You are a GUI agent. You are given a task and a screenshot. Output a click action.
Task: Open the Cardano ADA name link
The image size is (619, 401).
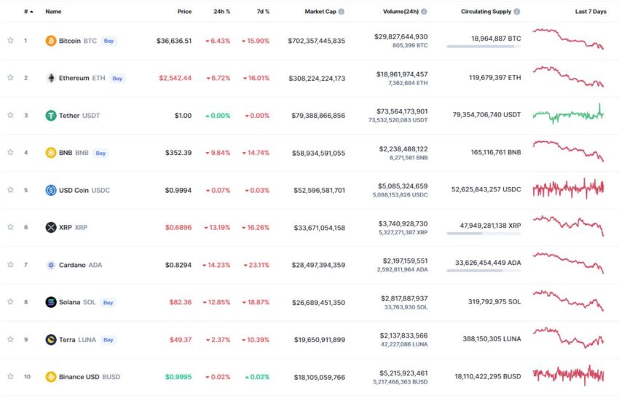(x=81, y=265)
